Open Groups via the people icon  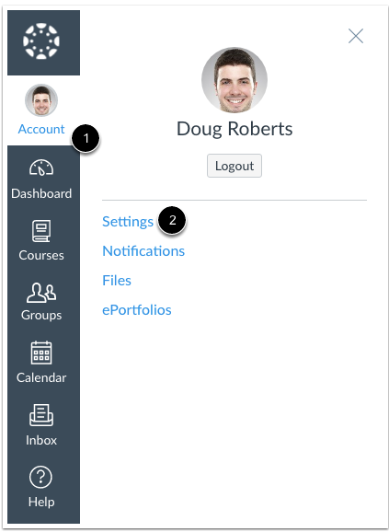click(x=41, y=293)
